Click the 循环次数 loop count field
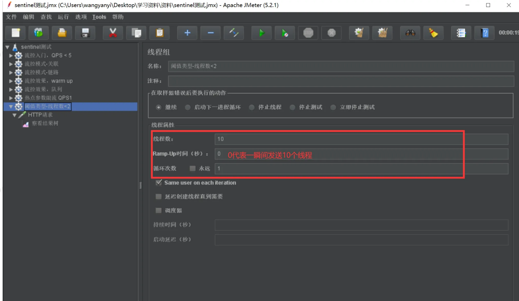Viewport: 519px width, 301px height. pyautogui.click(x=362, y=168)
